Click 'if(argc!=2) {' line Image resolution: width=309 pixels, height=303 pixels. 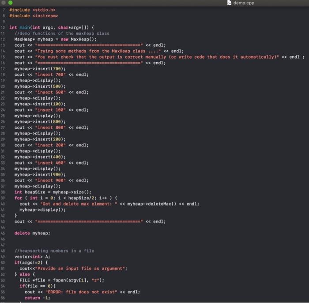pyautogui.click(x=31, y=262)
